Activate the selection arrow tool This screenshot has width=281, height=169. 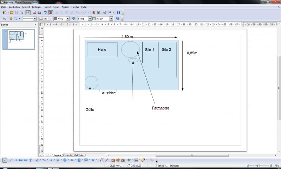[5, 160]
